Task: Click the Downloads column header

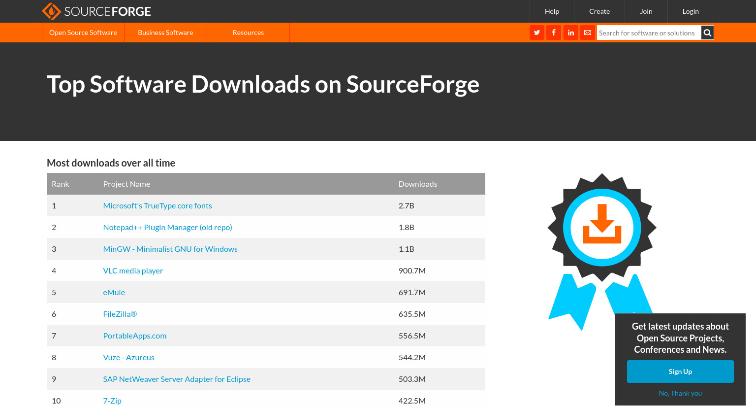Action: (x=418, y=184)
